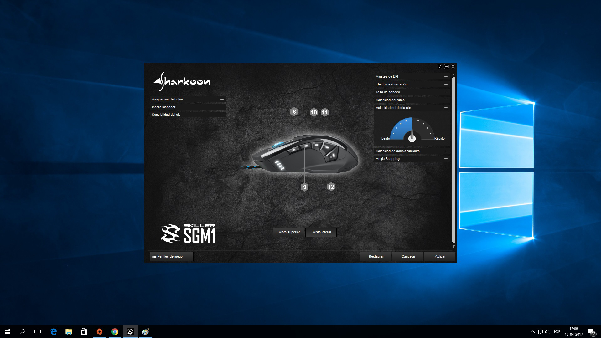Expand Angle Snapping section
Image resolution: width=601 pixels, height=338 pixels.
412,159
